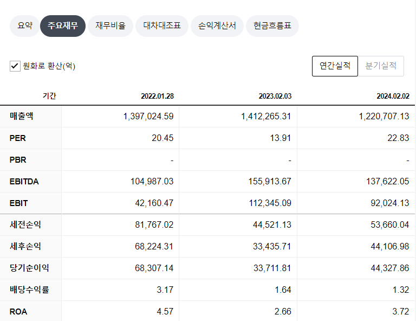
Task: Click the 세후손익 value 44,106.98
Action: pyautogui.click(x=390, y=246)
